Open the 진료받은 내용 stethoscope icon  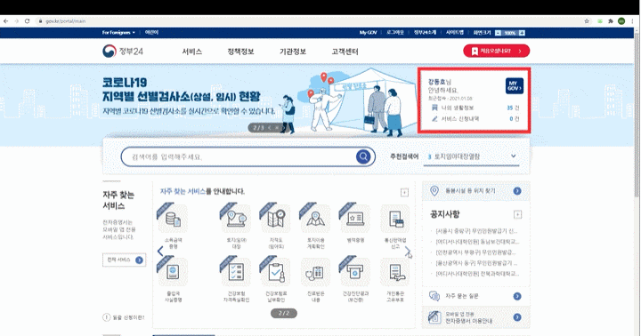(x=315, y=272)
